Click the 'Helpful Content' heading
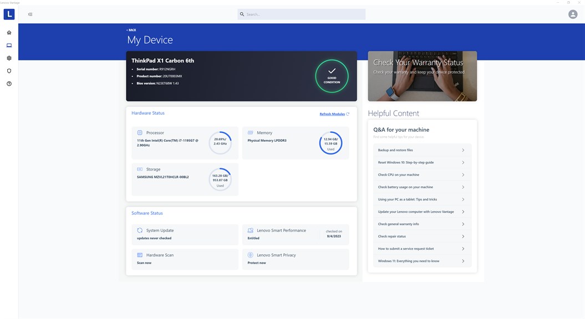 tap(393, 114)
